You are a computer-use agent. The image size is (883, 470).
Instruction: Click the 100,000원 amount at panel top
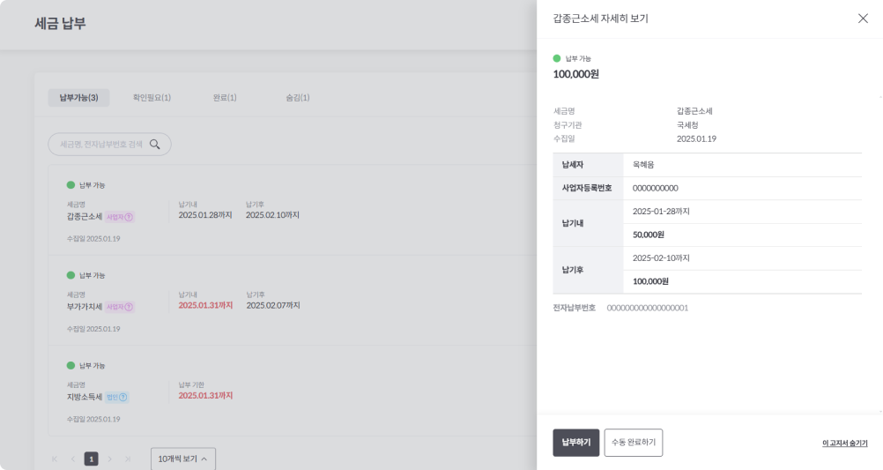point(575,74)
